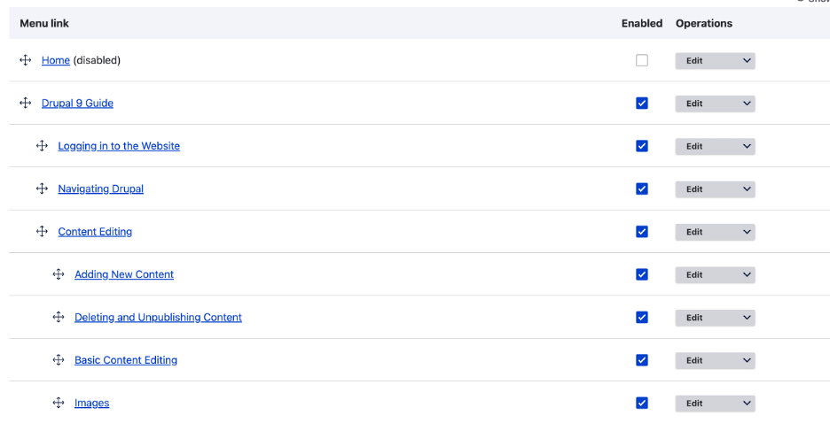The width and height of the screenshot is (830, 423).
Task: Click move icon for Content Editing row
Action: 42,231
